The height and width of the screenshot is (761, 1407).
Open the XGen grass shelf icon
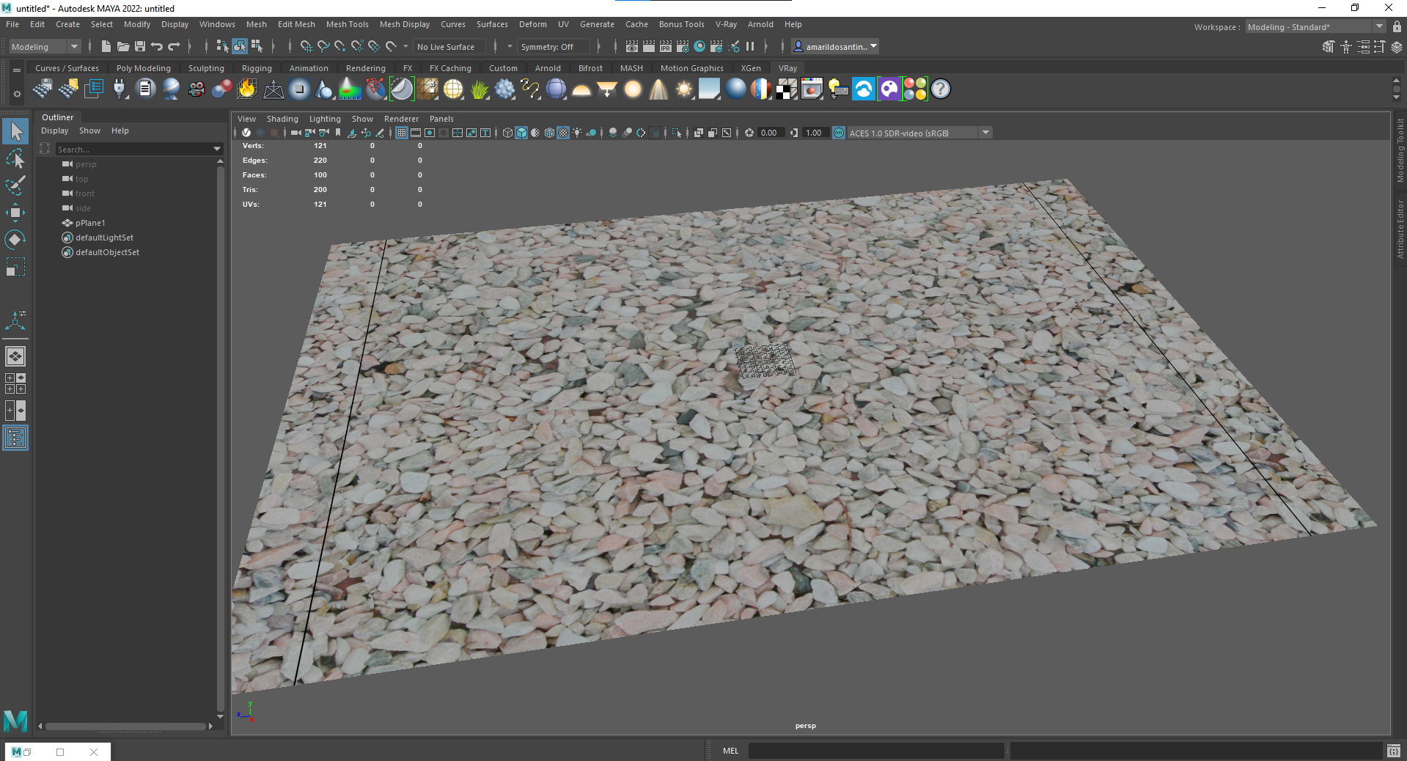pyautogui.click(x=479, y=89)
